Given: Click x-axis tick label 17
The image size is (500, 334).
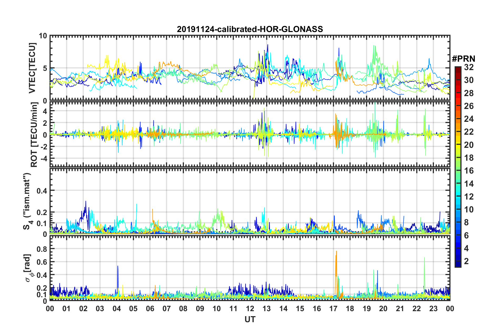Looking at the screenshot, I should (333, 309).
